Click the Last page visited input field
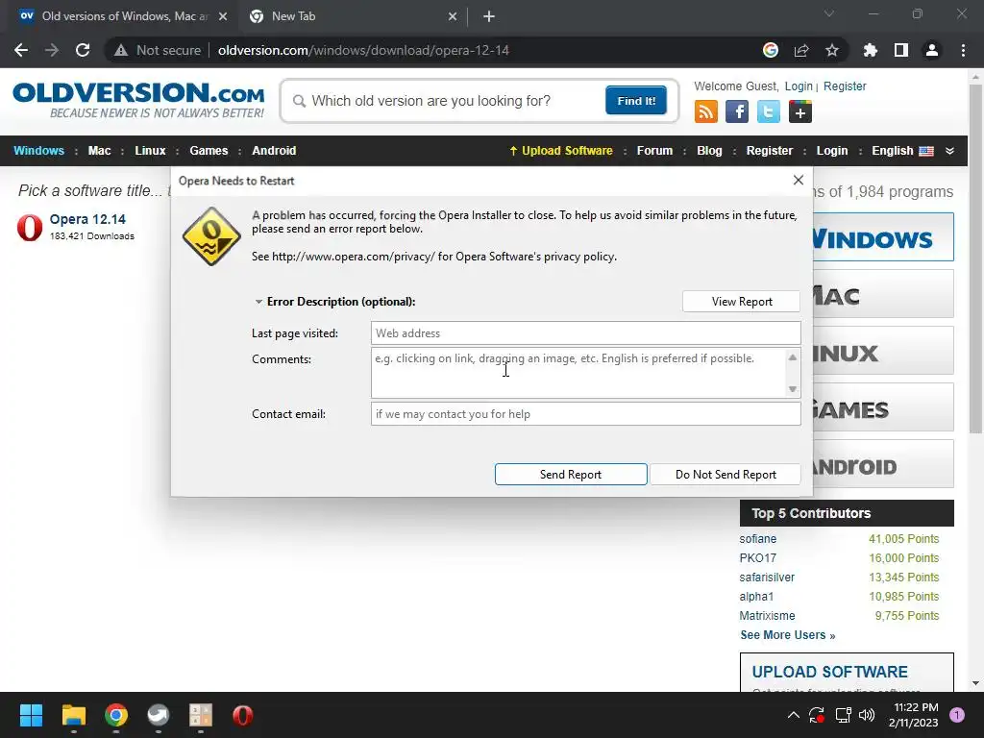The height and width of the screenshot is (738, 984). coord(585,333)
